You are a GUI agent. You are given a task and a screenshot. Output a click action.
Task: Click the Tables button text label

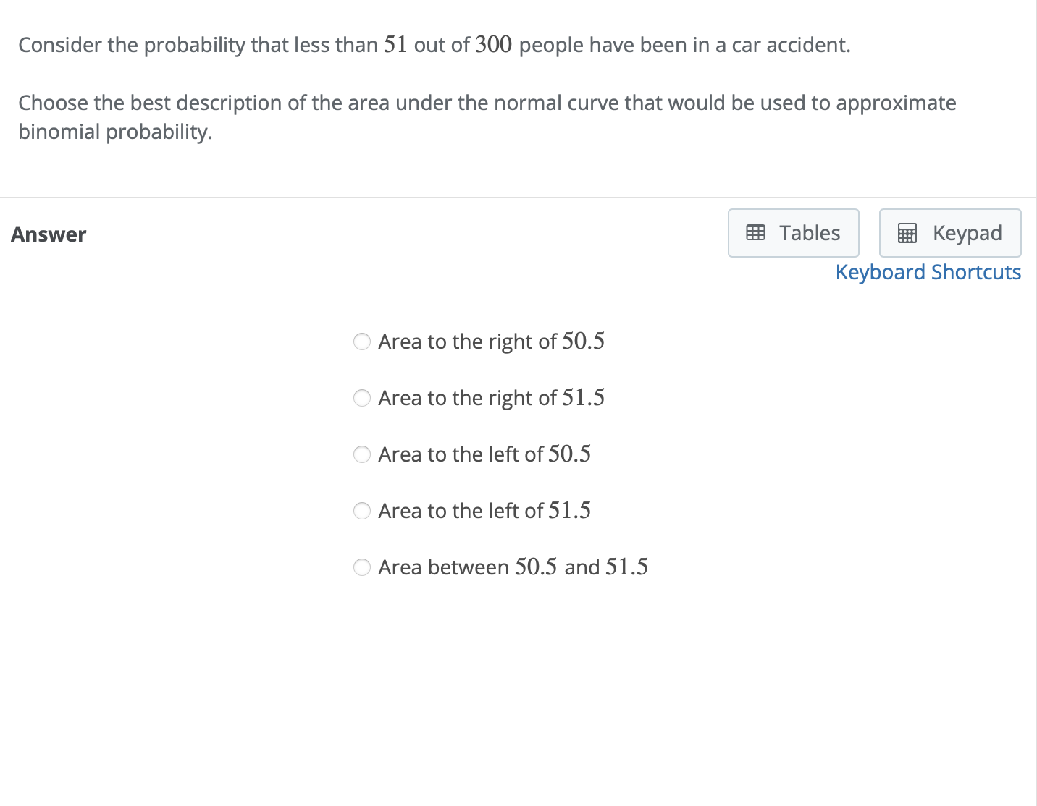click(x=809, y=233)
